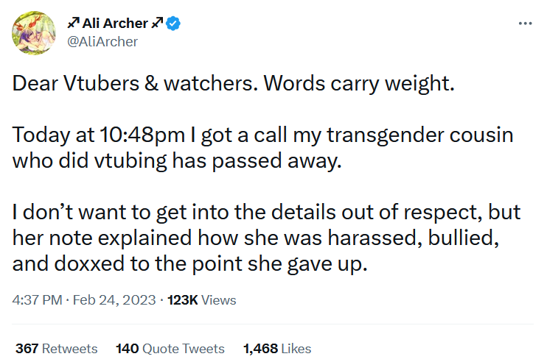This screenshot has width=547, height=362.
Task: Click the line starting 'Today at 10:48pm'
Action: (x=262, y=135)
